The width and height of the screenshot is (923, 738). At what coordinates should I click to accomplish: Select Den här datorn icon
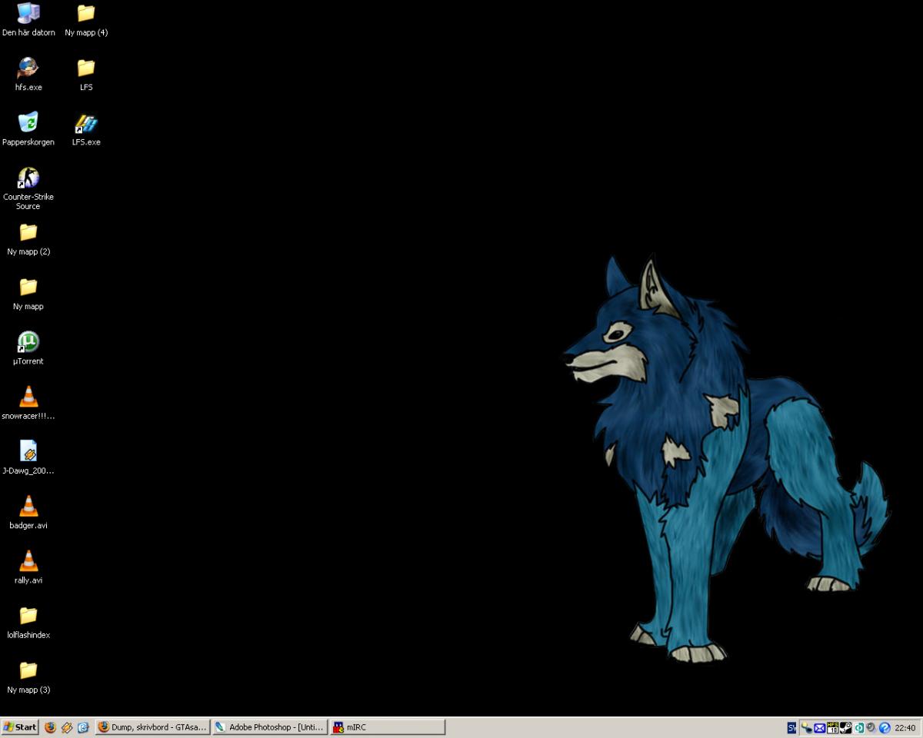point(28,14)
